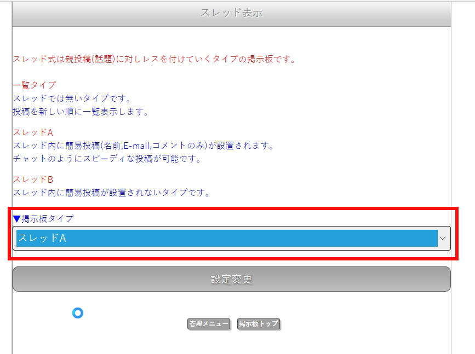Image resolution: width=475 pixels, height=354 pixels.
Task: Click the sentence about チャットのようにスピーディな投稿
Action: click(x=107, y=159)
